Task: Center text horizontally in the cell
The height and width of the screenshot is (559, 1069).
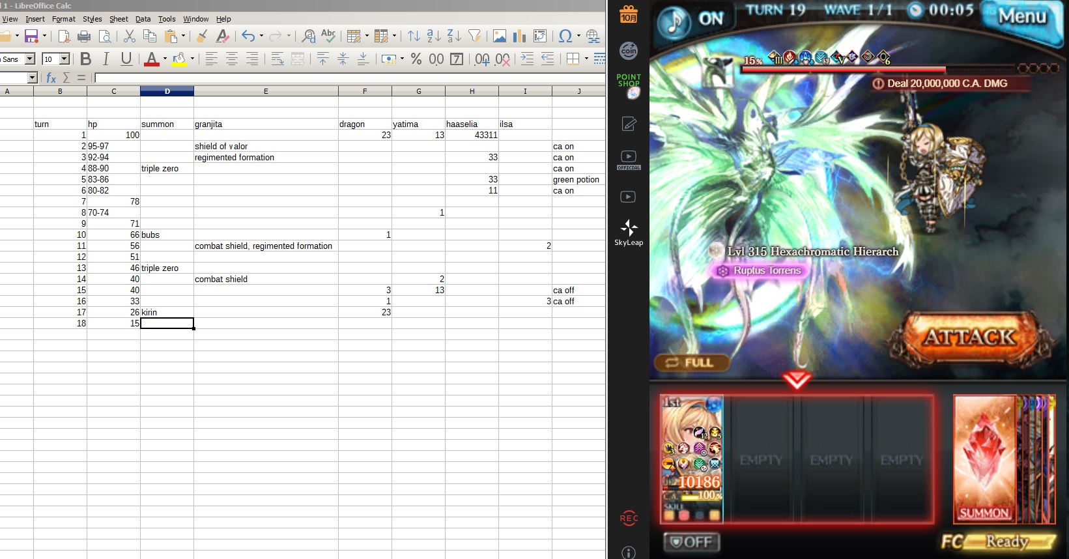Action: [x=232, y=59]
